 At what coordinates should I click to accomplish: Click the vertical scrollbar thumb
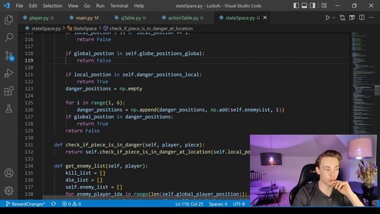pyautogui.click(x=377, y=90)
